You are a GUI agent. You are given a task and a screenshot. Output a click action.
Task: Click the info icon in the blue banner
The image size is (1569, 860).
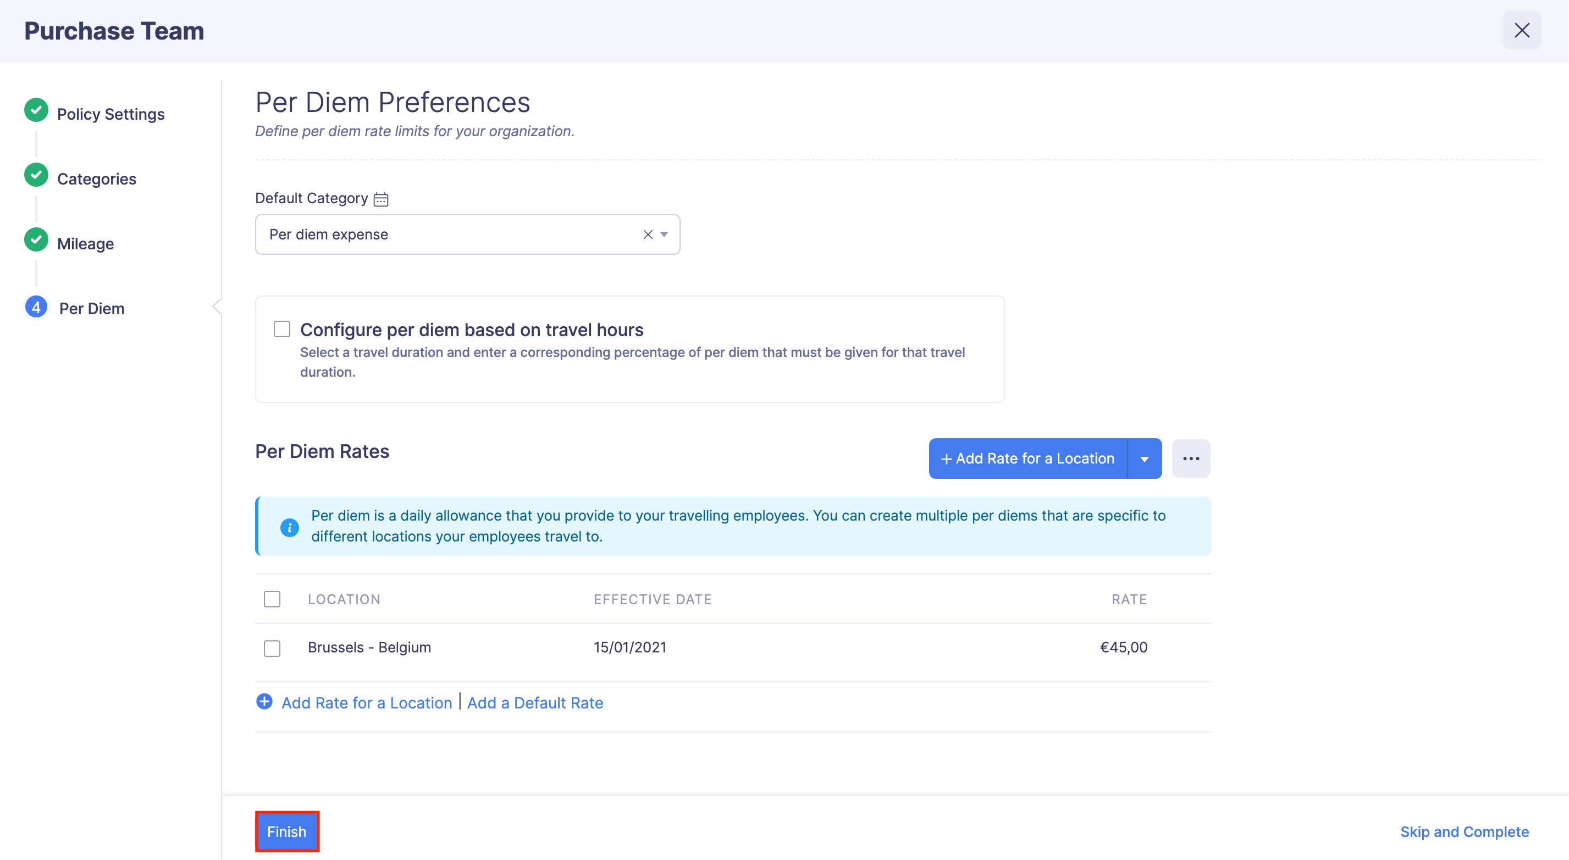point(289,527)
